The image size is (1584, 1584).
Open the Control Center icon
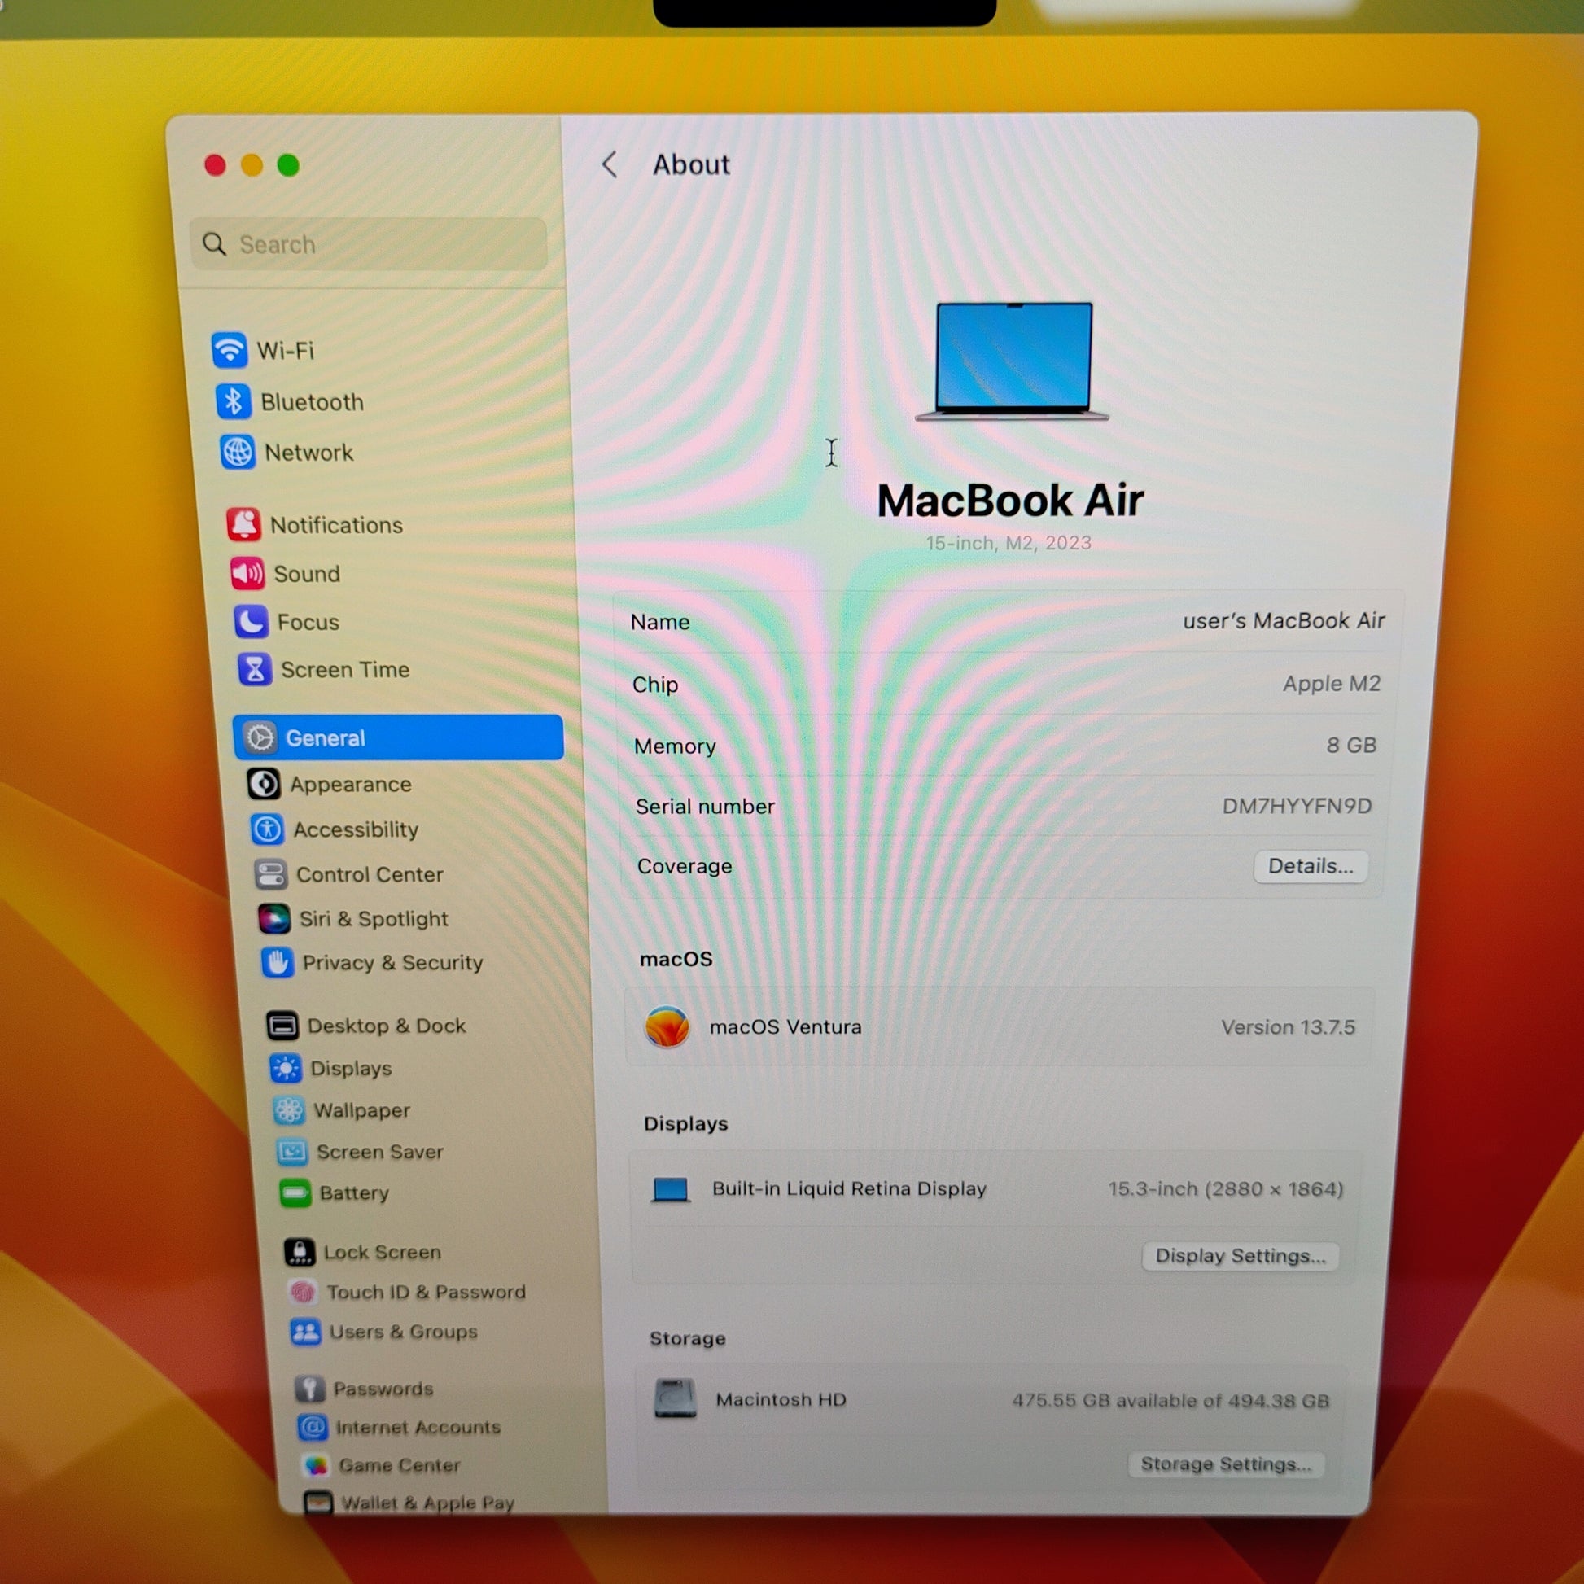[270, 874]
